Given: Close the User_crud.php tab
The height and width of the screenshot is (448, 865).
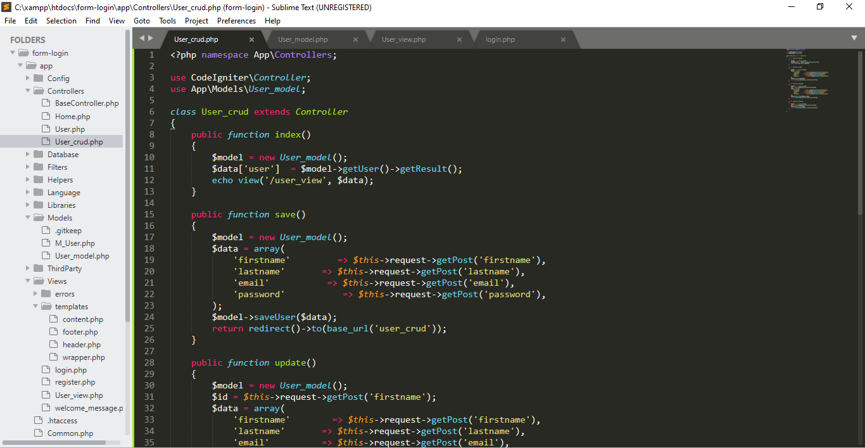Looking at the screenshot, I should click(252, 39).
